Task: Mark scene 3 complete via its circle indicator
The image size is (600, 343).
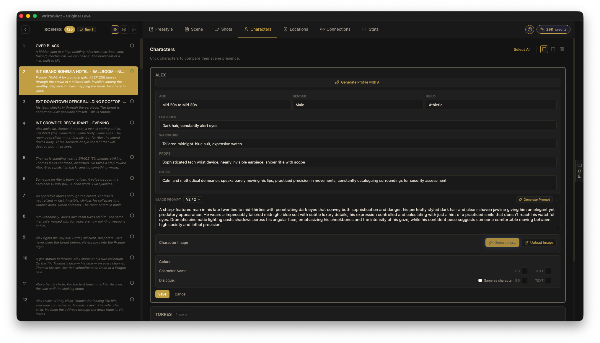Action: coord(132,101)
